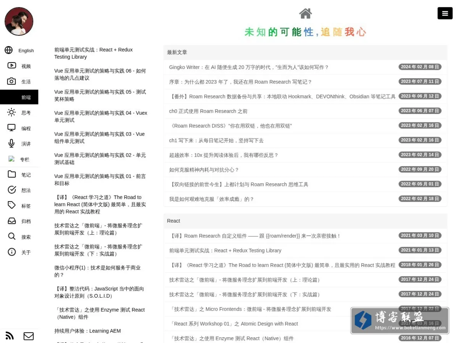Click date badge 2023 年 07 月 11 日
The height and width of the screenshot is (343, 458).
420,81
